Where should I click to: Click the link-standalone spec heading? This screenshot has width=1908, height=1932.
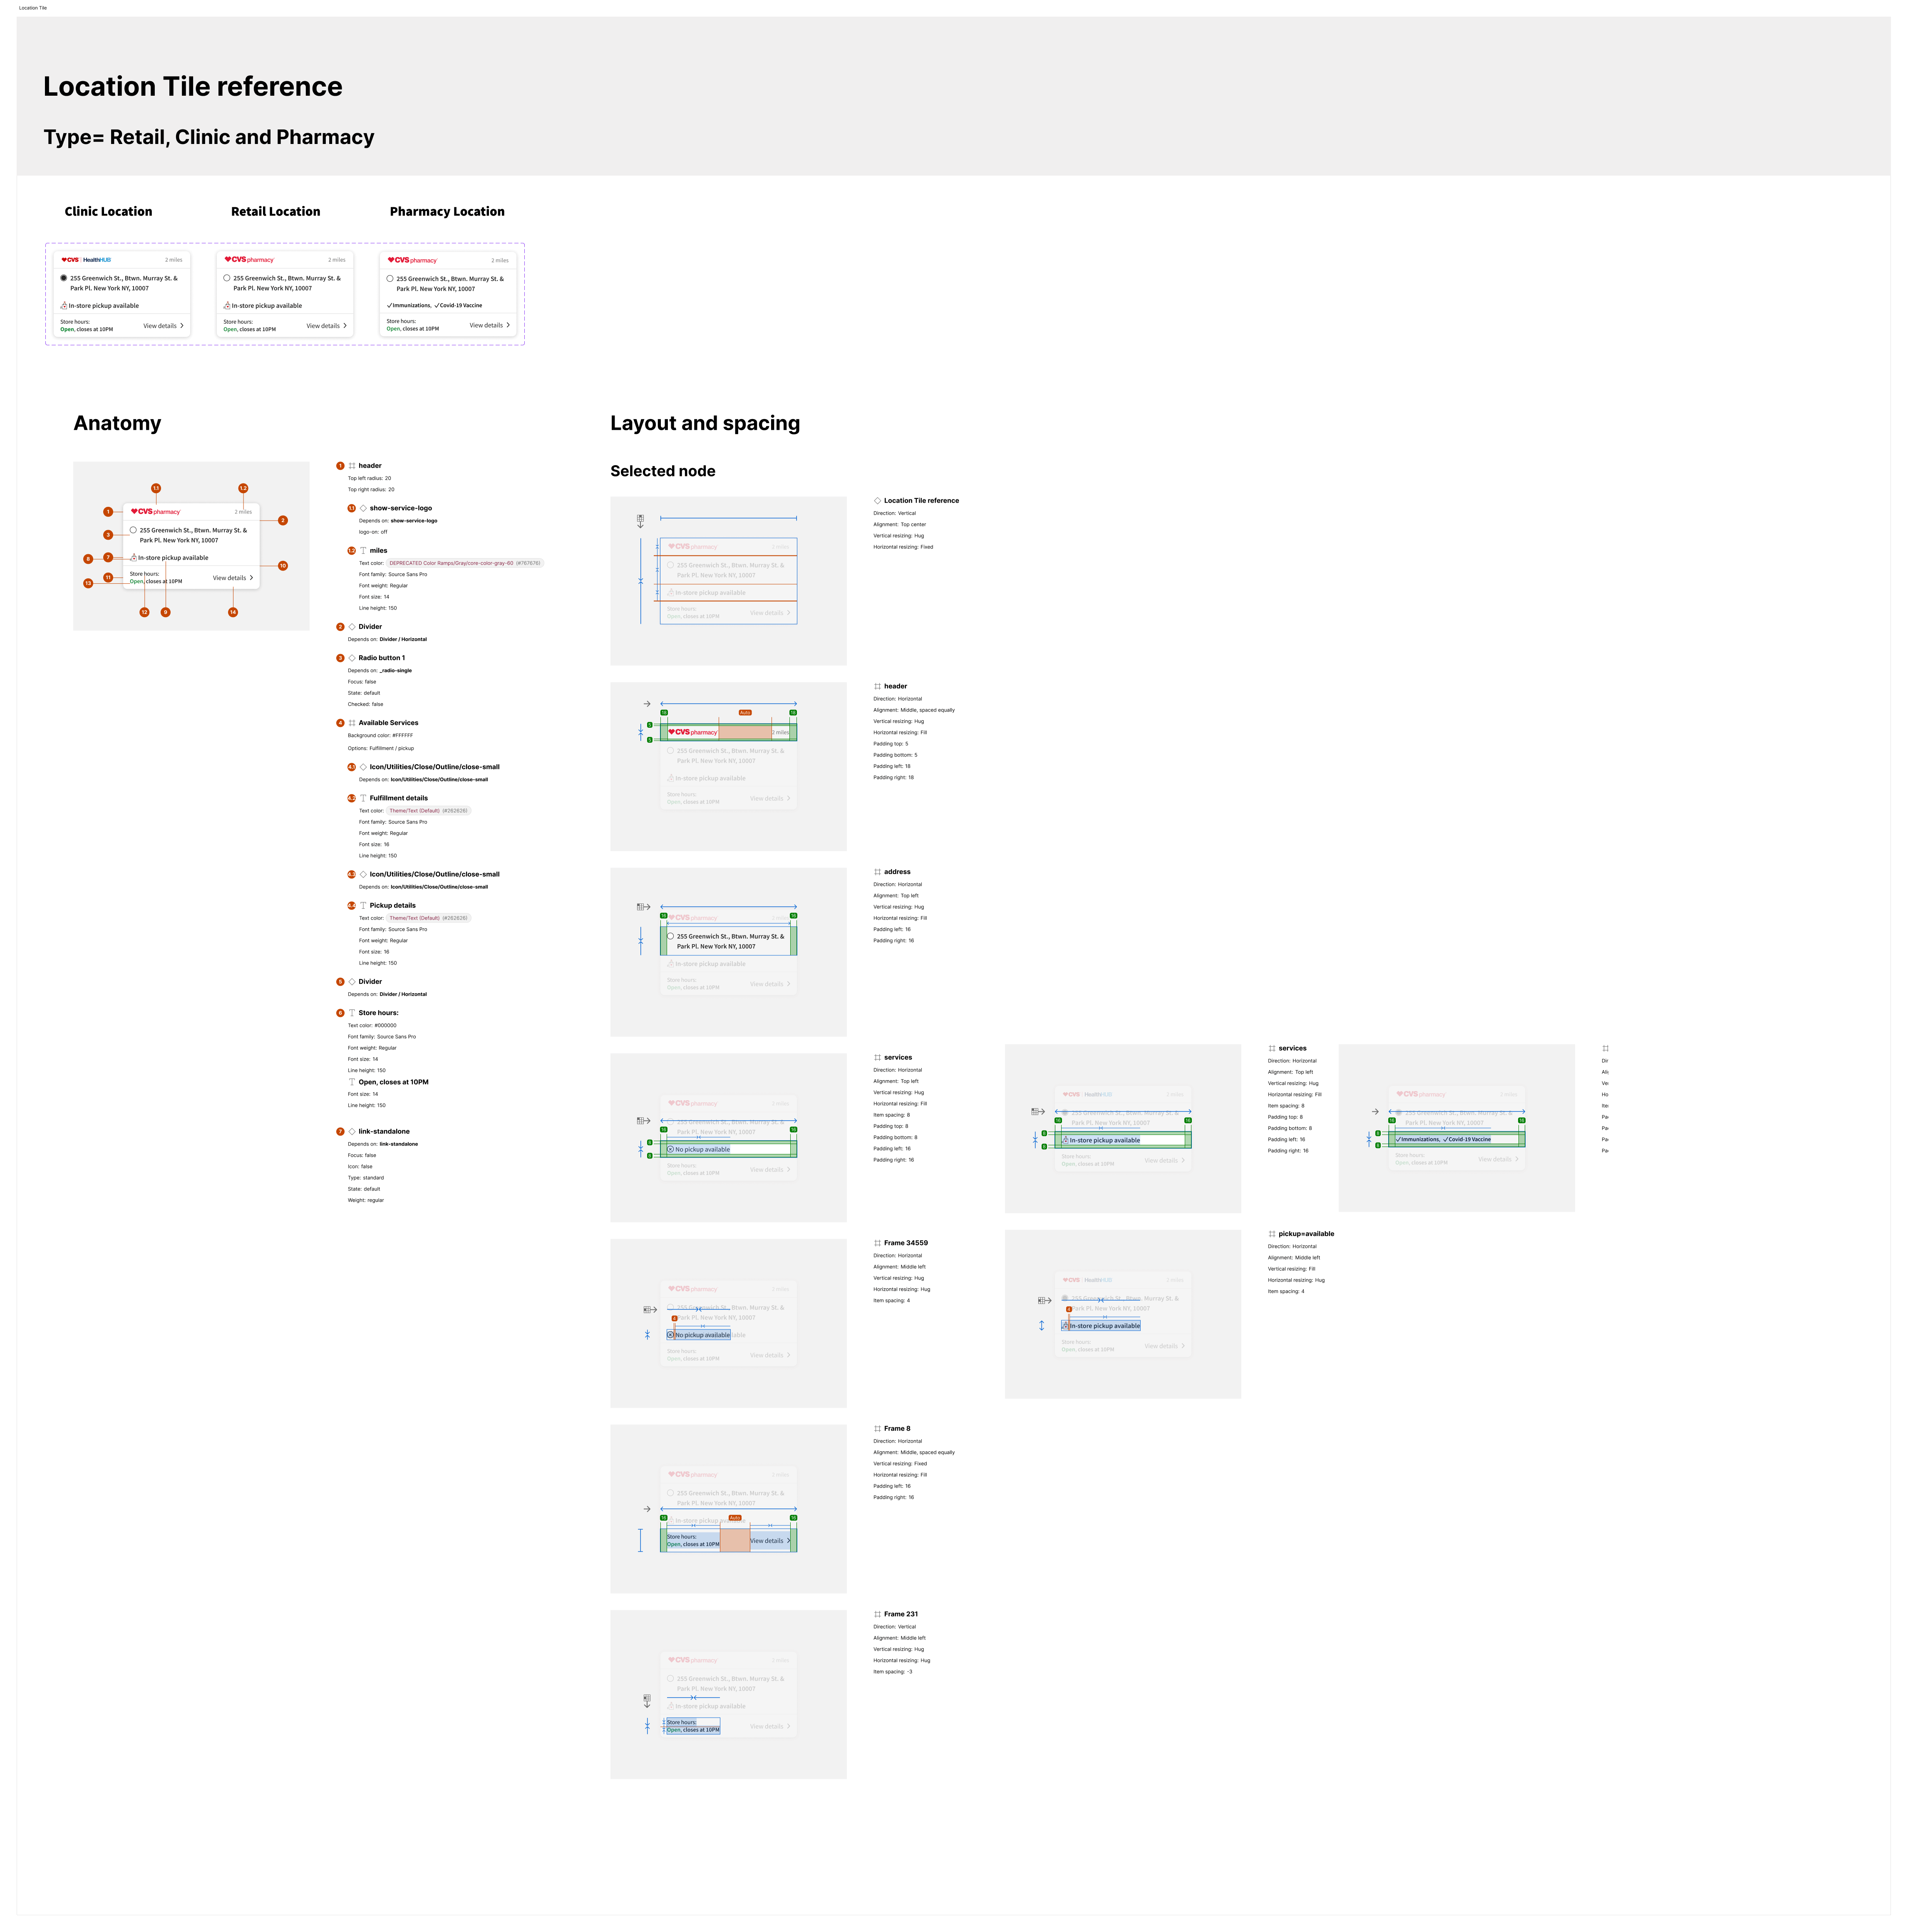pos(384,1131)
